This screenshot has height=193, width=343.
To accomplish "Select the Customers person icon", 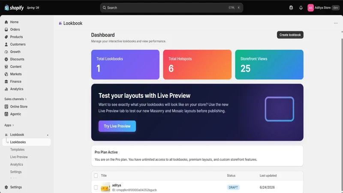I will point(6,44).
